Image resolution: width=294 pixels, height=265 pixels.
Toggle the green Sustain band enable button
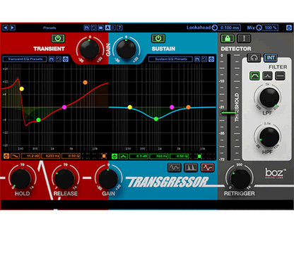pos(114,156)
